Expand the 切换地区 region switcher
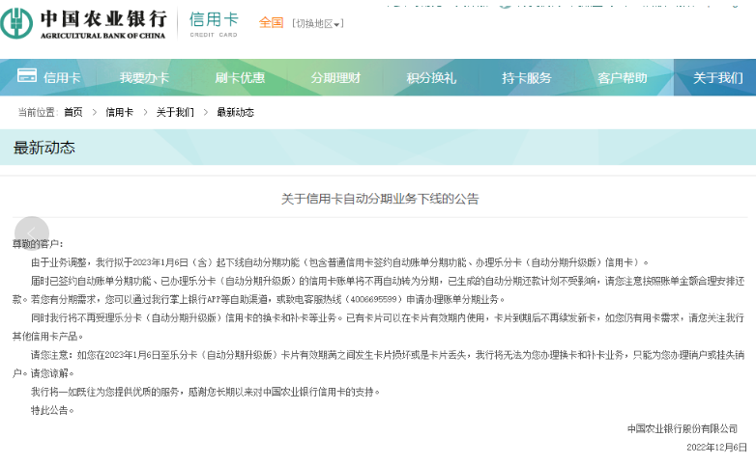 [x=318, y=23]
